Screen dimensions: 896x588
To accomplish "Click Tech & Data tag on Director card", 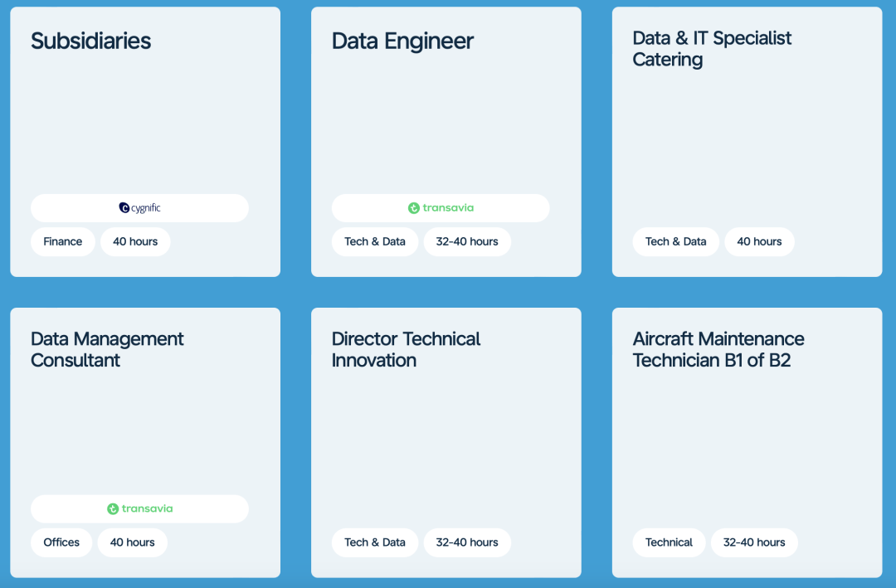I will [375, 542].
